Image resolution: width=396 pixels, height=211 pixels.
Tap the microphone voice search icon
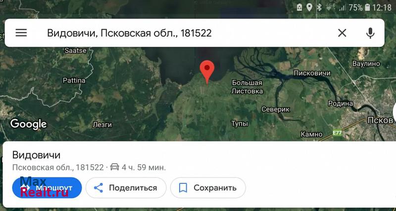[x=370, y=33]
